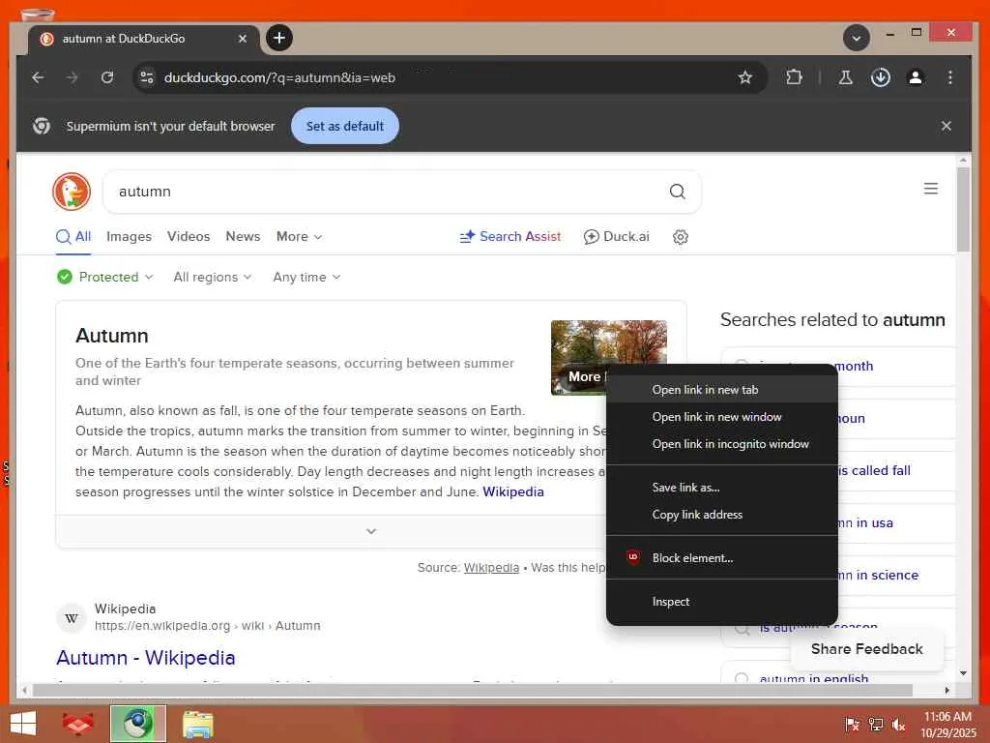The width and height of the screenshot is (990, 743).
Task: Open the DuckDuckGo hamburger menu
Action: pyautogui.click(x=931, y=189)
